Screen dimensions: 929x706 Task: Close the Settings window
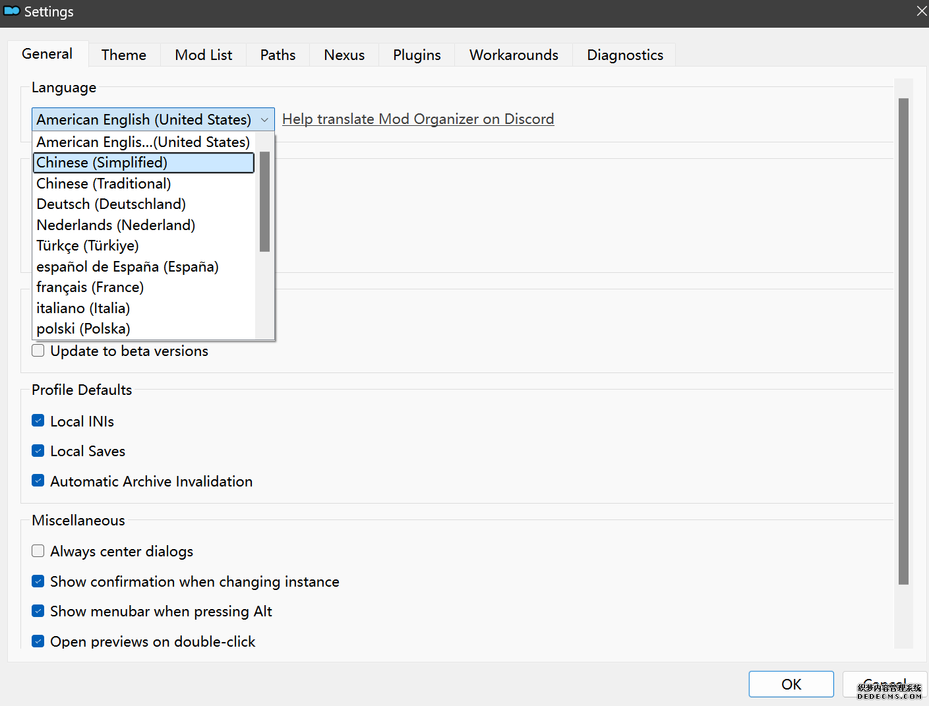(921, 11)
